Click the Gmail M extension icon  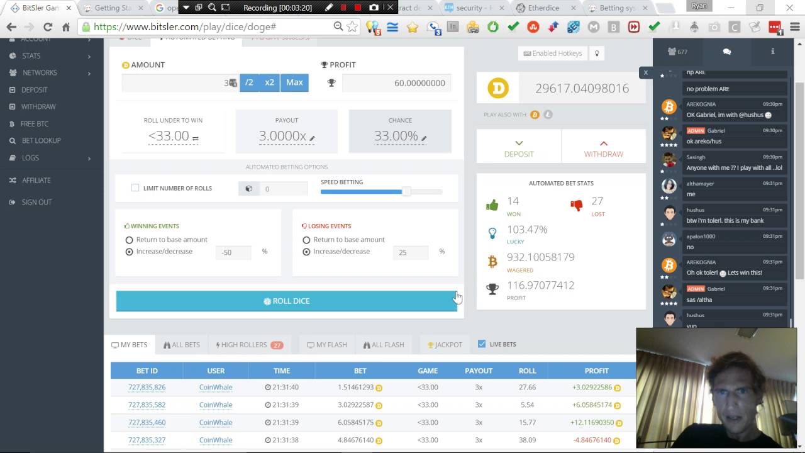(594, 27)
